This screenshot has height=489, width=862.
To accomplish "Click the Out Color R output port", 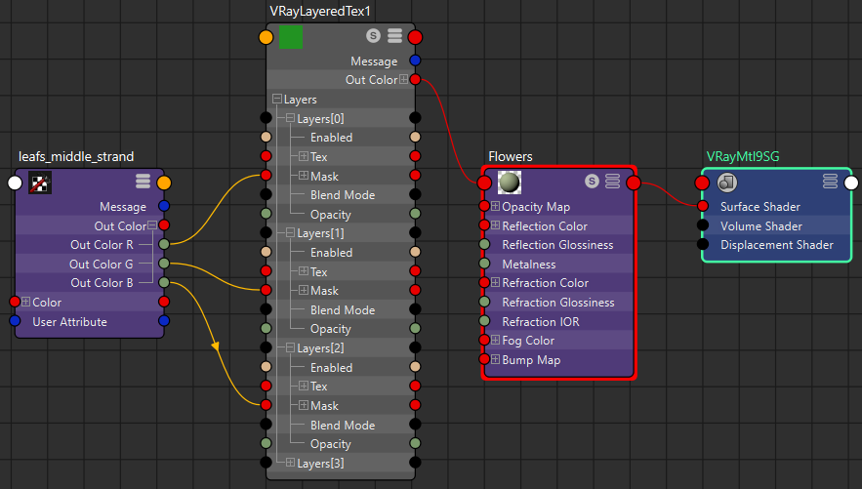I will click(164, 244).
